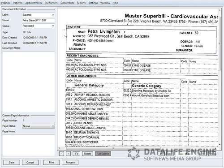The image size is (224, 168).
Task: Open the Label dropdown showing Superbill
Action: tap(38, 15)
